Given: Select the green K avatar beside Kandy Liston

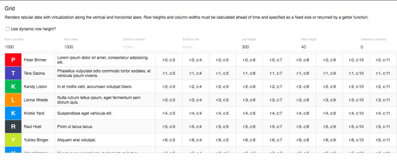Looking at the screenshot, I should (x=14, y=86).
